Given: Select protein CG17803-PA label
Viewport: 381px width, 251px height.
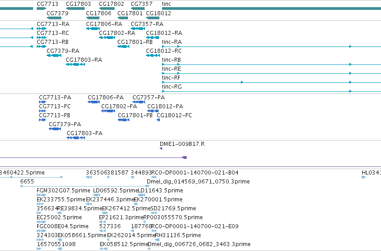Looking at the screenshot, I should pos(85,133).
